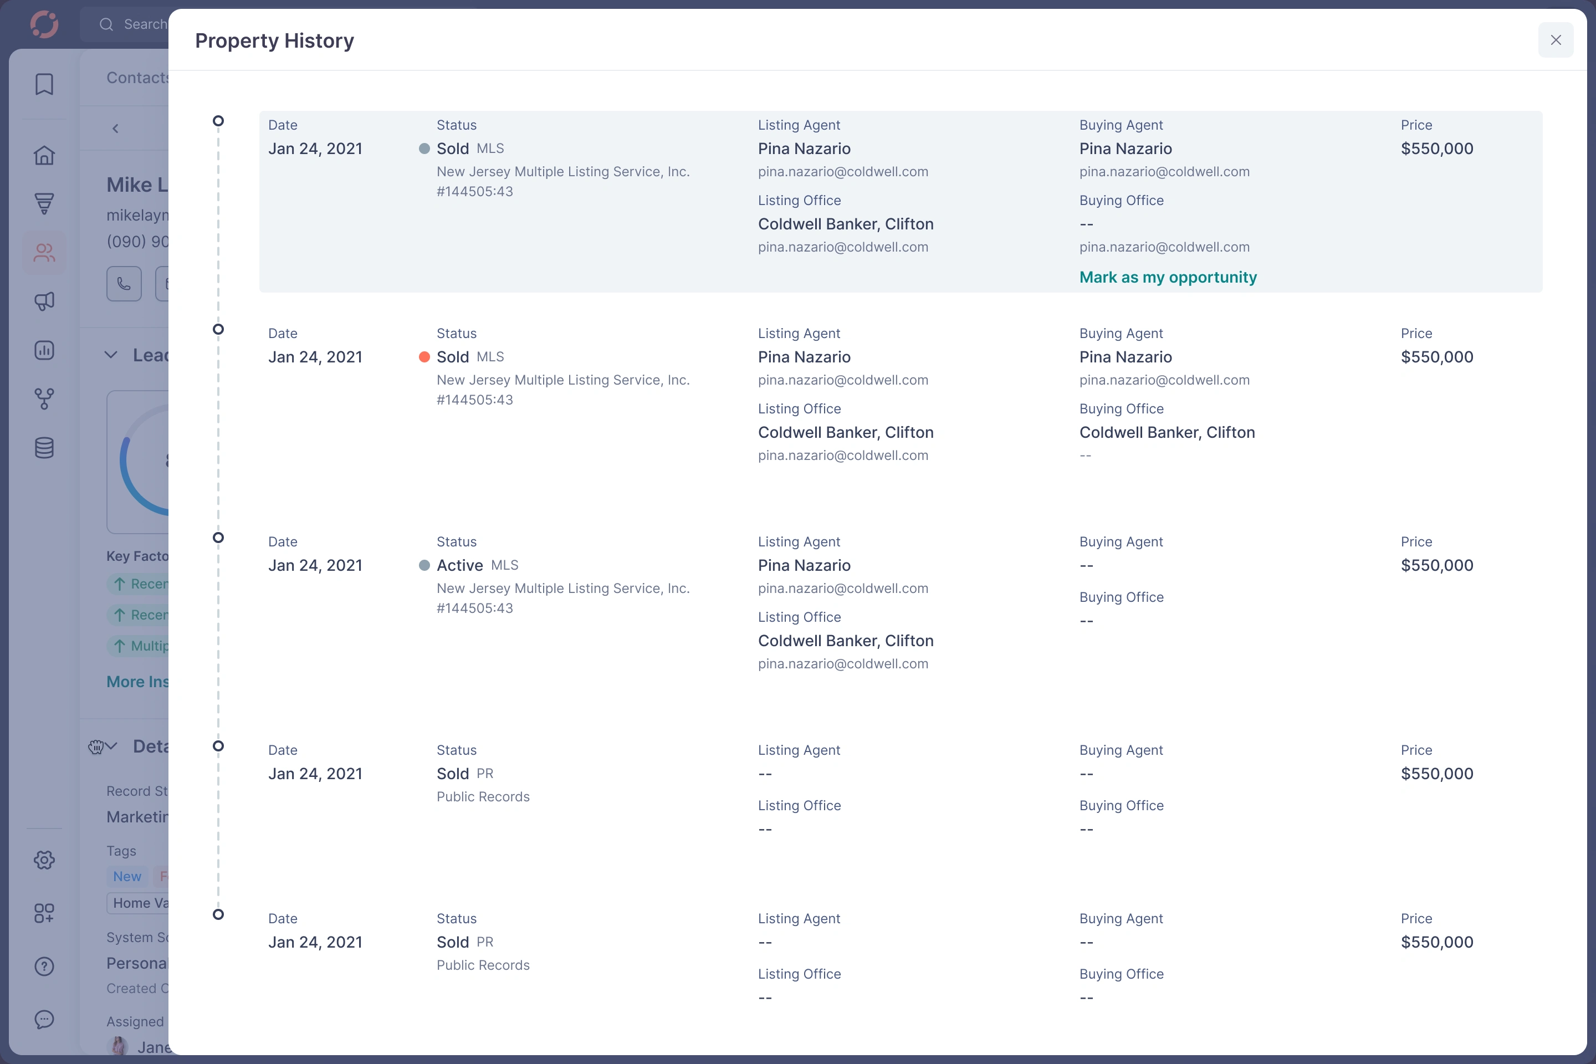
Task: Open More Insights link under Key Factors
Action: click(x=136, y=681)
